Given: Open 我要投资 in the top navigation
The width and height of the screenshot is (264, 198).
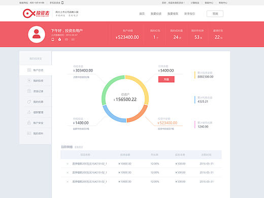Looking at the screenshot, I should [156, 14].
